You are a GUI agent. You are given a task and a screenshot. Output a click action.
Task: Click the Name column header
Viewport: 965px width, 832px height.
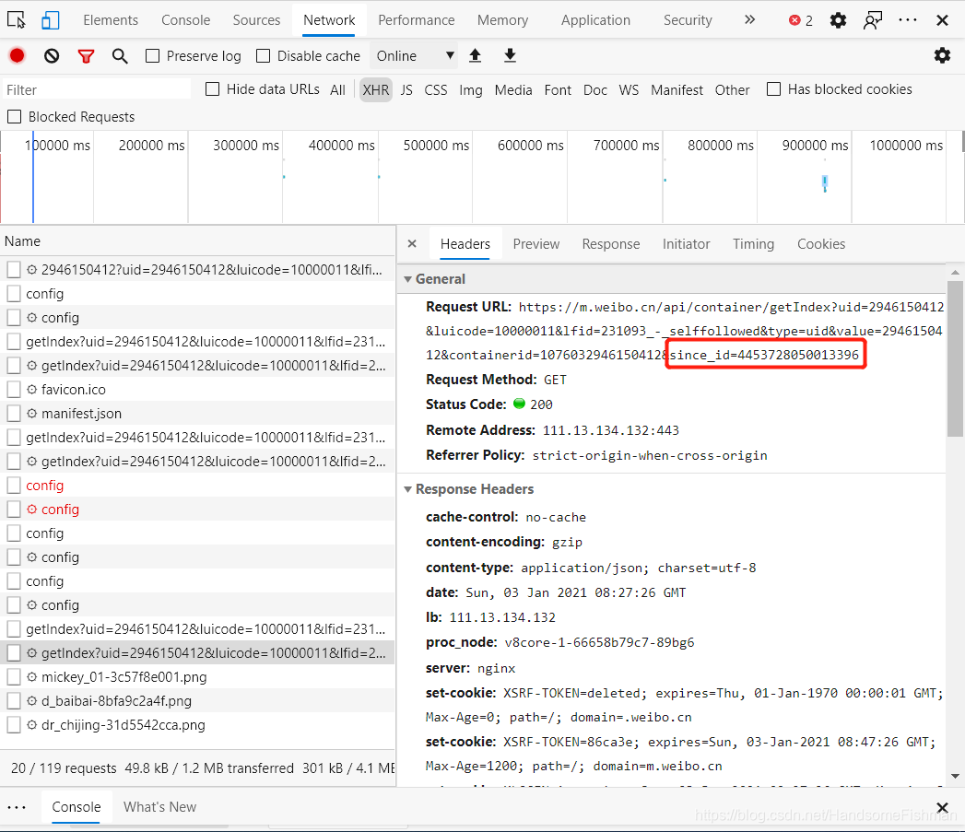(x=197, y=241)
